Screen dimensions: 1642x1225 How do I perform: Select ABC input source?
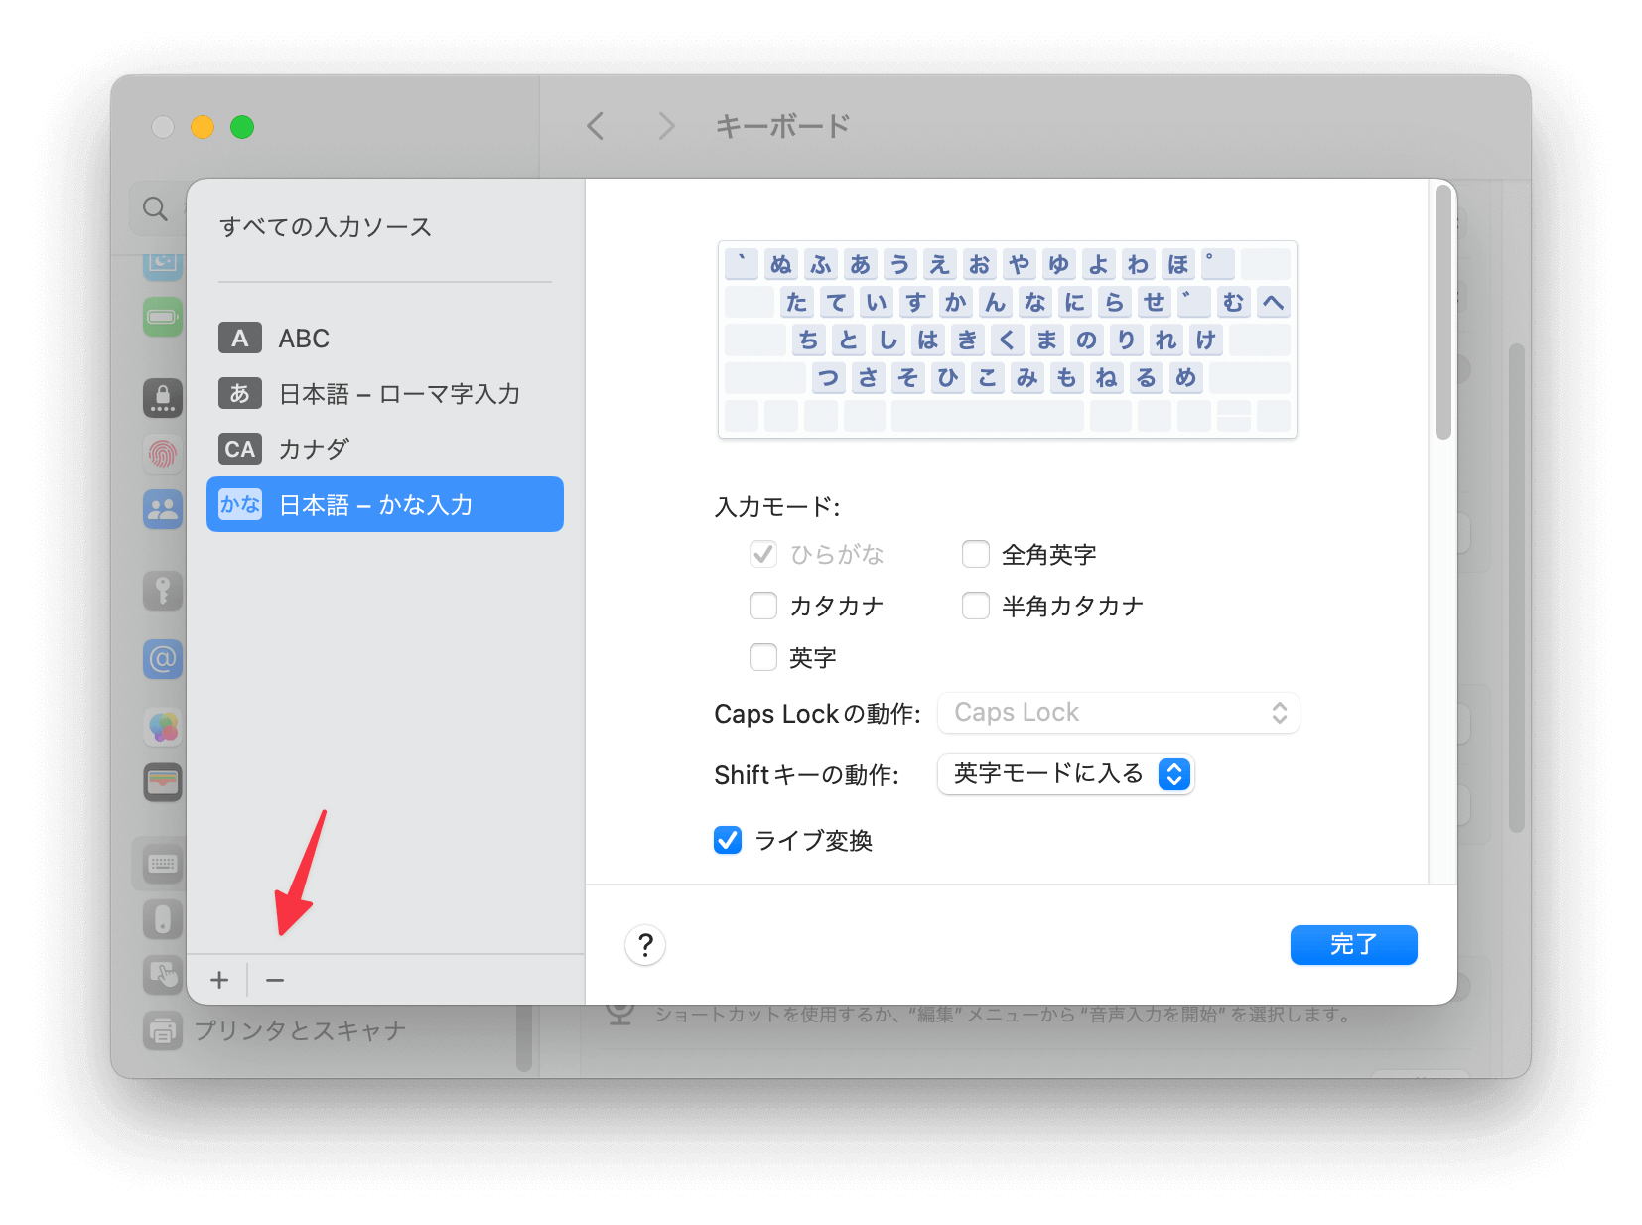pyautogui.click(x=385, y=339)
